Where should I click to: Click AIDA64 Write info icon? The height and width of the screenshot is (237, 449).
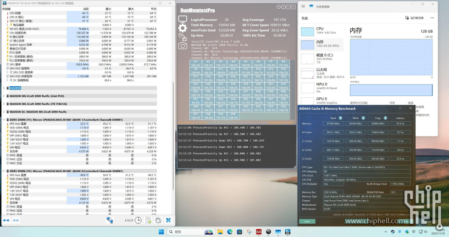pos(363,118)
